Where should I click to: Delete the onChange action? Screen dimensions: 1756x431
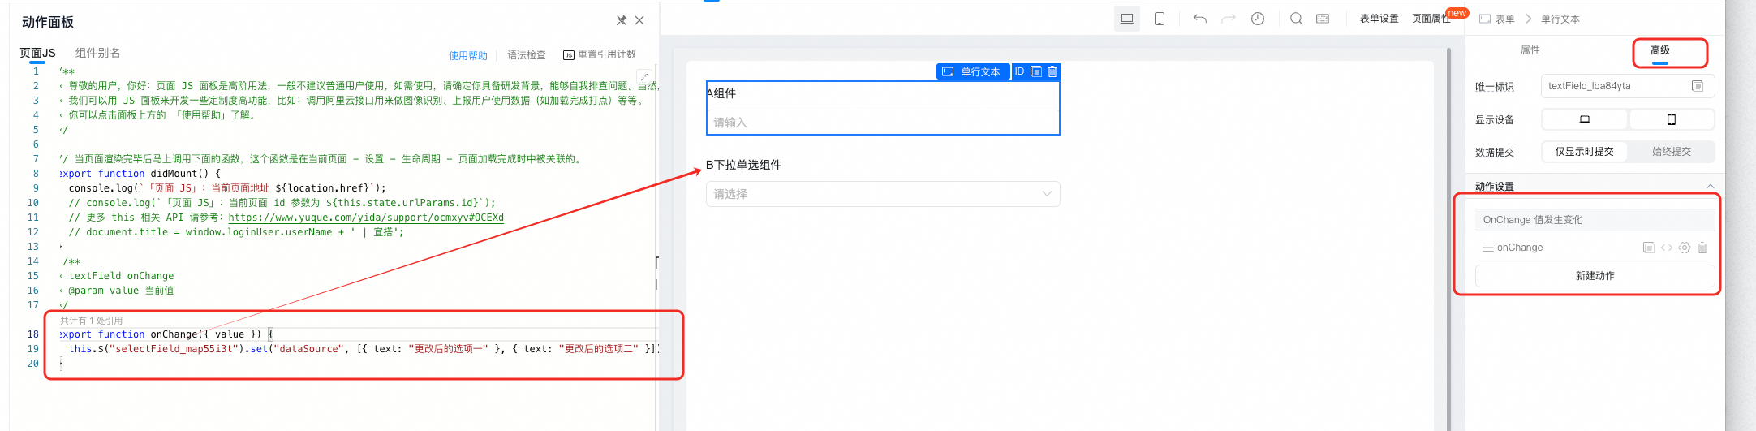coord(1702,248)
